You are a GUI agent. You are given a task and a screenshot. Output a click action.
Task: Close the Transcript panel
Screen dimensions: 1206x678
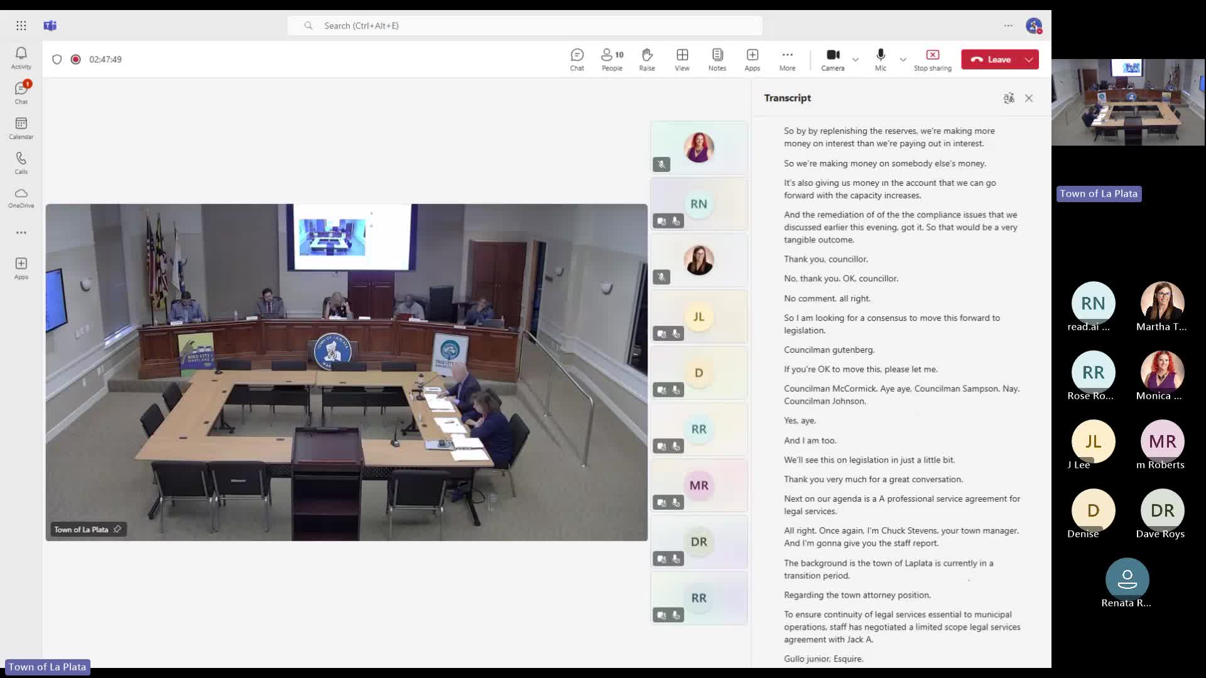coord(1029,98)
